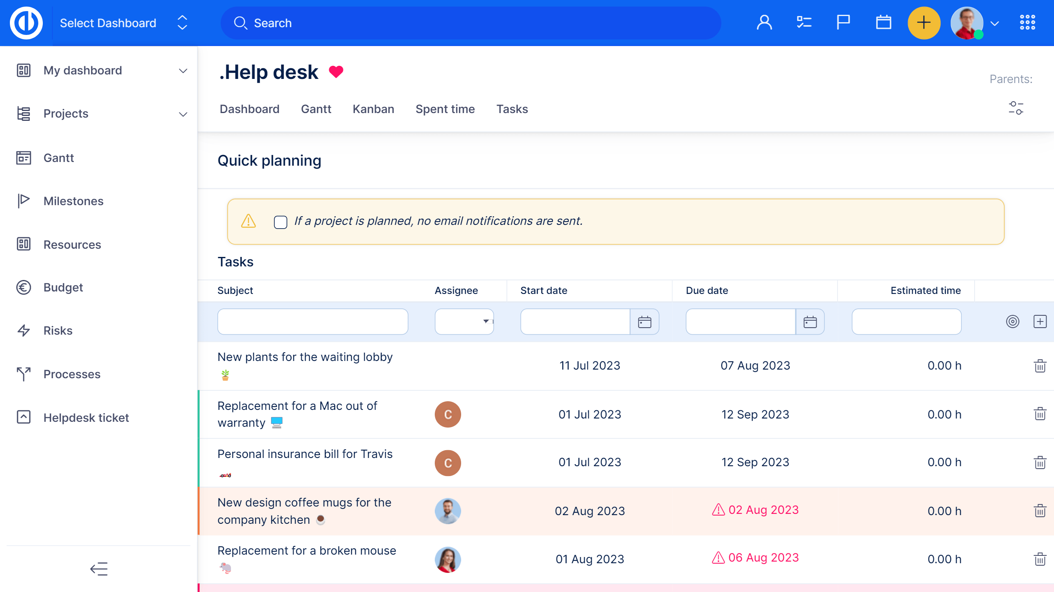Screen dimensions: 1054x592
Task: Click the green status indicator on the avatar
Action: coord(978,35)
